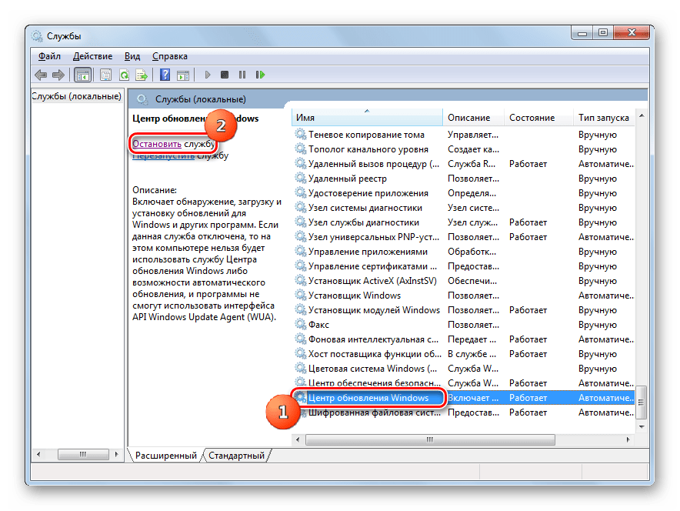Image resolution: width=680 pixels, height=511 pixels.
Task: Sort the list by the Имя column header
Action: click(x=366, y=118)
